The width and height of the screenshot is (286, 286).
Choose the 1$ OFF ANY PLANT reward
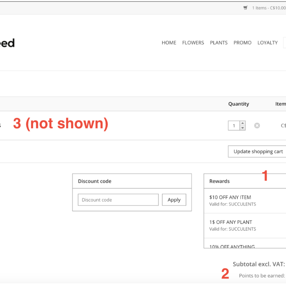231,222
